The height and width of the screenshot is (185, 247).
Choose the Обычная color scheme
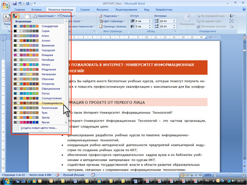[39, 79]
